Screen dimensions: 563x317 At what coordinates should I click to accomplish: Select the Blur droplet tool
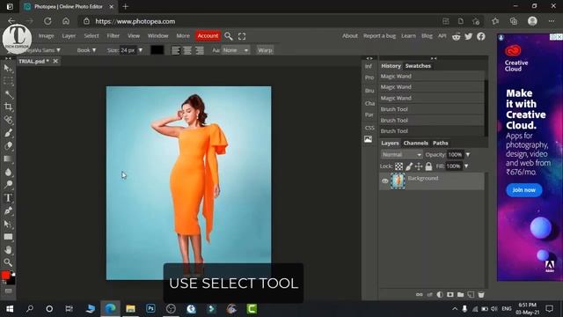(8, 172)
